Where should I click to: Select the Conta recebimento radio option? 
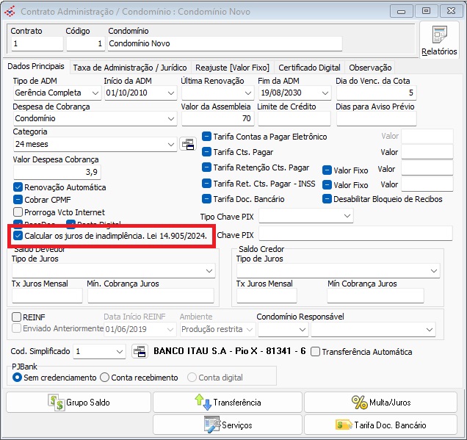(104, 378)
